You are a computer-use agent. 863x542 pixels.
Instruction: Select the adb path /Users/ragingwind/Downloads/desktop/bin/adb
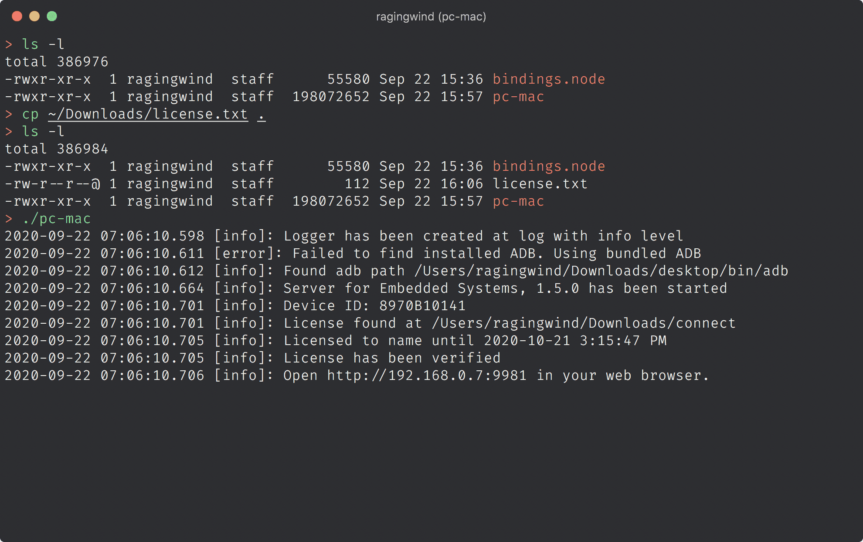click(x=601, y=271)
